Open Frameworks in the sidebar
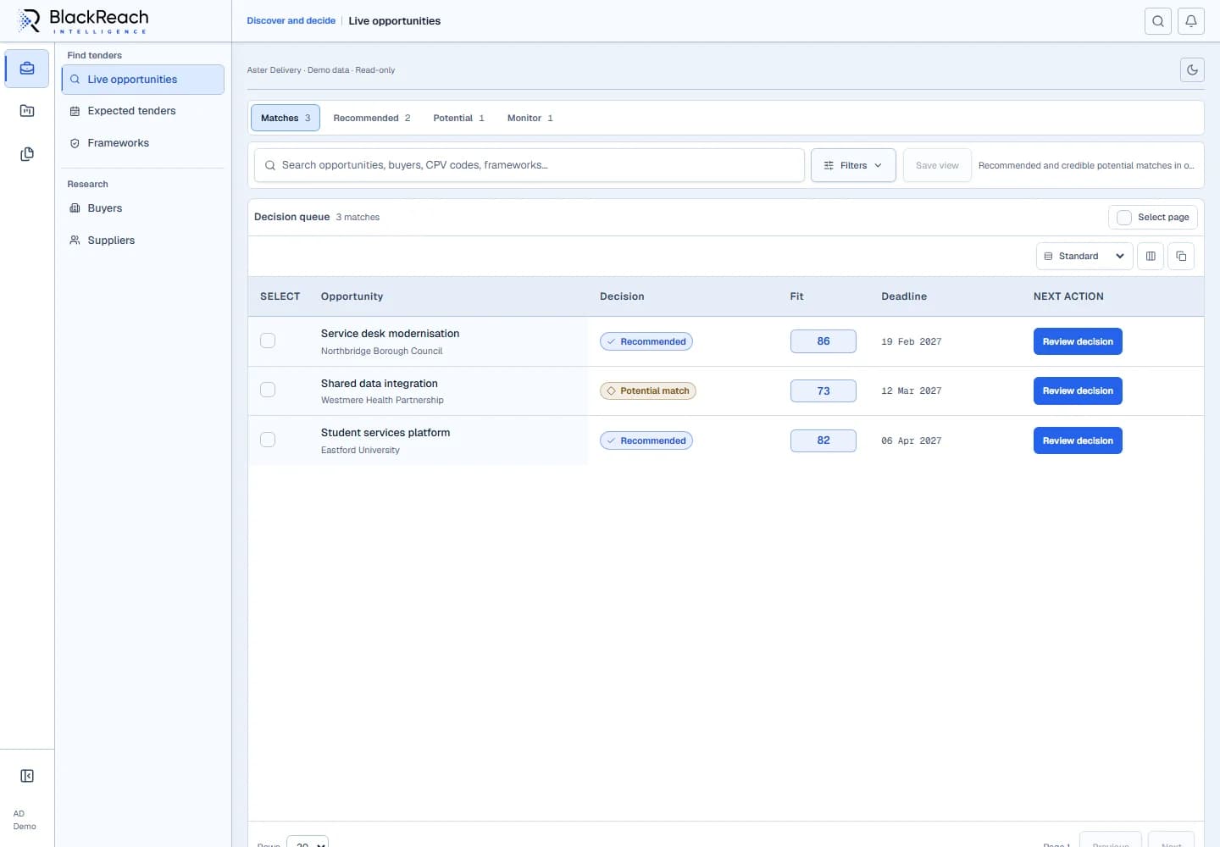Screen dimensions: 1220x847 click(x=142, y=143)
